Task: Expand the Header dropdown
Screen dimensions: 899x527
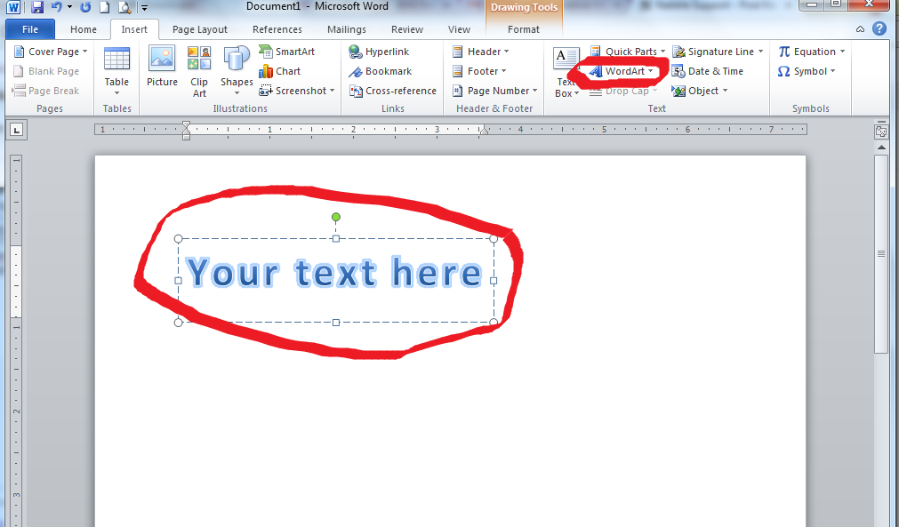Action: [x=481, y=52]
